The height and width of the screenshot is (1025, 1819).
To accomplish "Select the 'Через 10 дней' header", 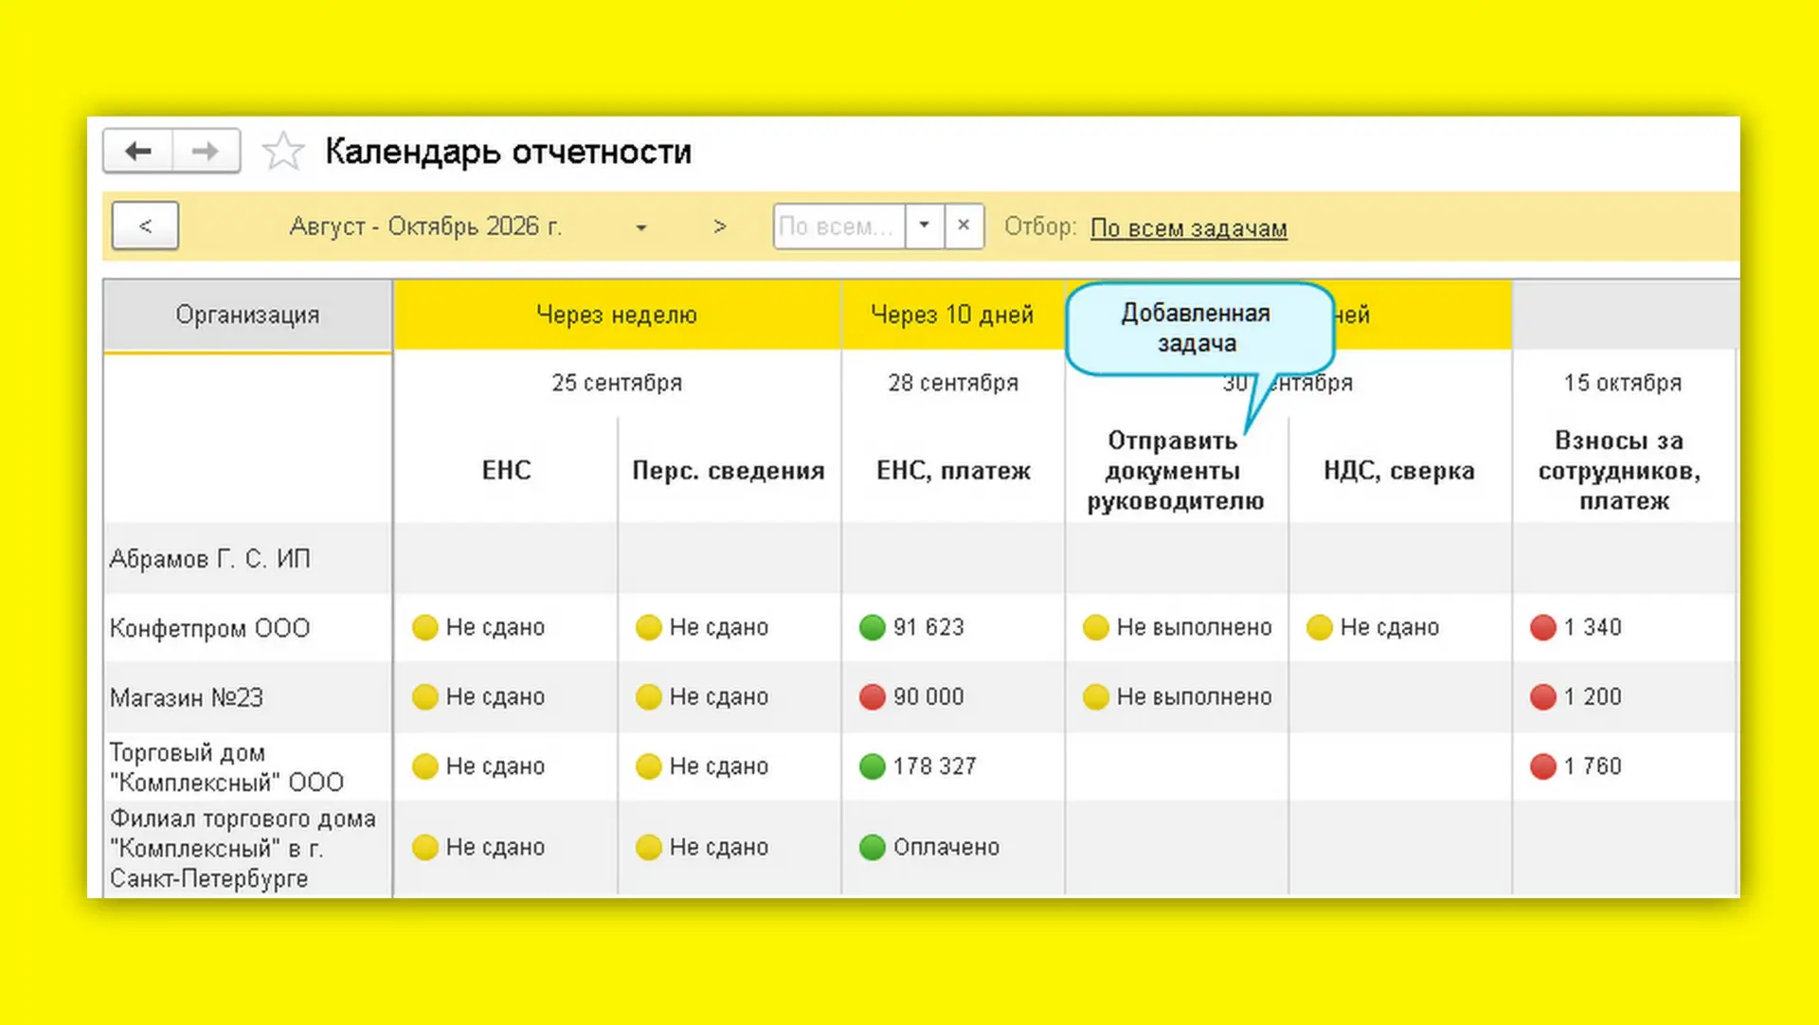I will (952, 315).
